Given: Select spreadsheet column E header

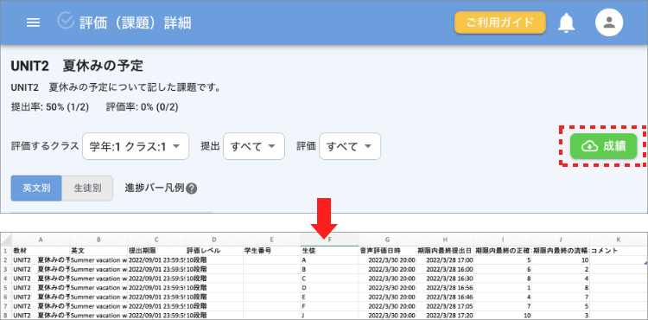Looking at the screenshot, I should (272, 240).
